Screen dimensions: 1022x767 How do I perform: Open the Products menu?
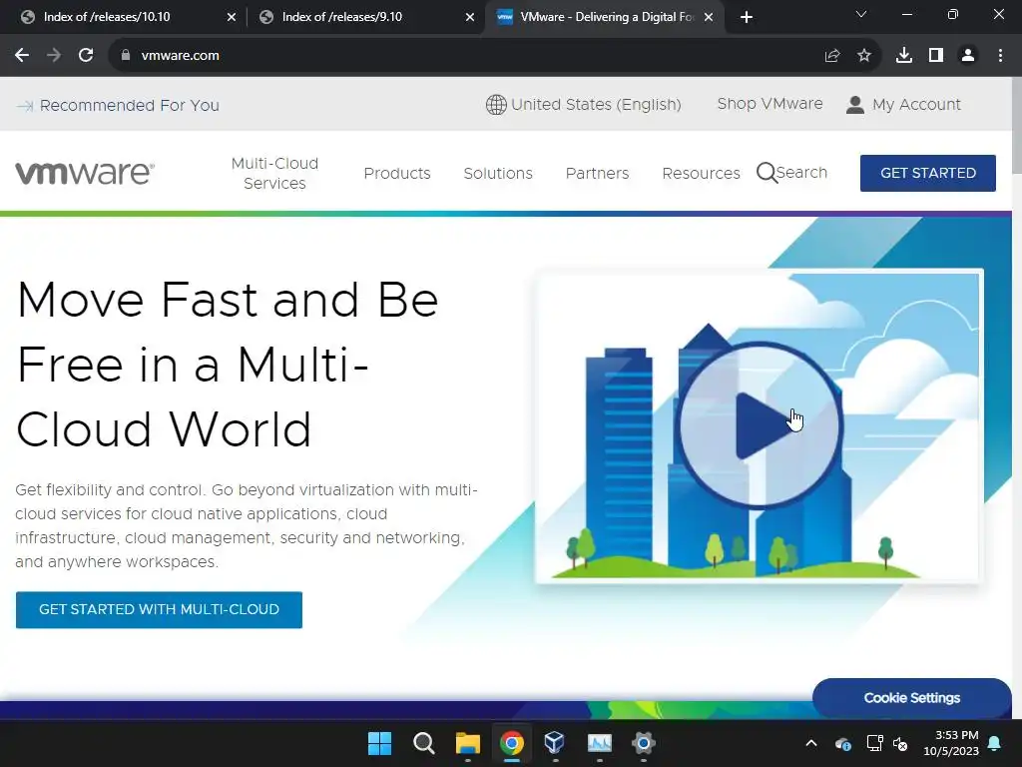tap(397, 173)
